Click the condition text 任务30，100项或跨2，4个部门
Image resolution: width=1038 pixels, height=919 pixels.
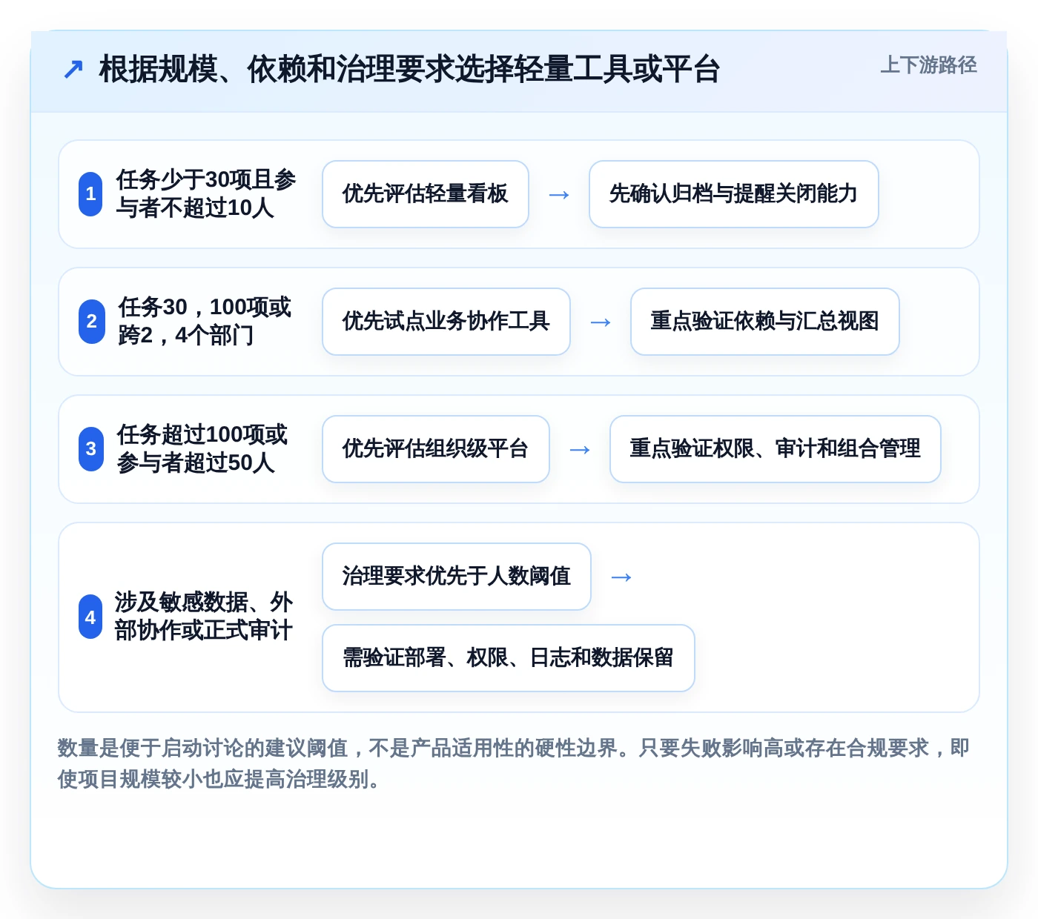pos(205,322)
